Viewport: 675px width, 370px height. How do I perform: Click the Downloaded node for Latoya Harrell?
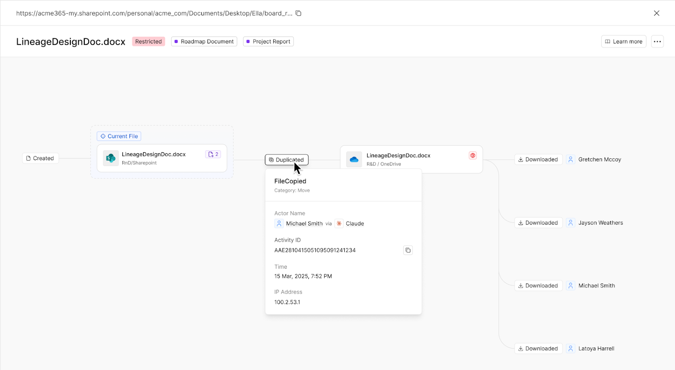tap(538, 348)
